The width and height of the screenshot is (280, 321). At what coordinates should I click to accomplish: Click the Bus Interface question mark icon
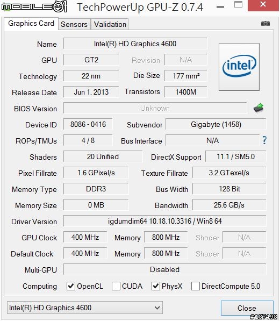tap(264, 140)
